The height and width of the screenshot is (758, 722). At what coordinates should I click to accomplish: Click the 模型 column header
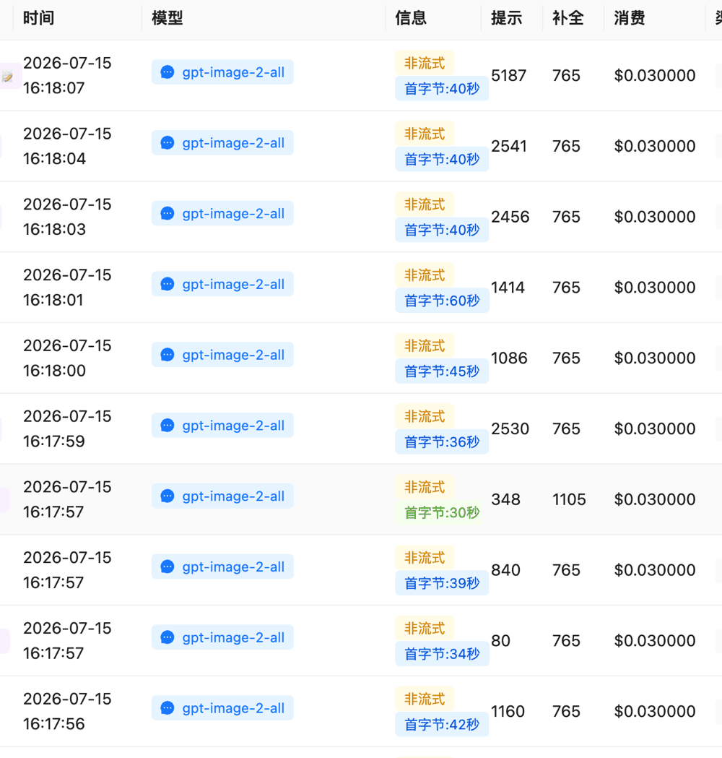tap(167, 18)
